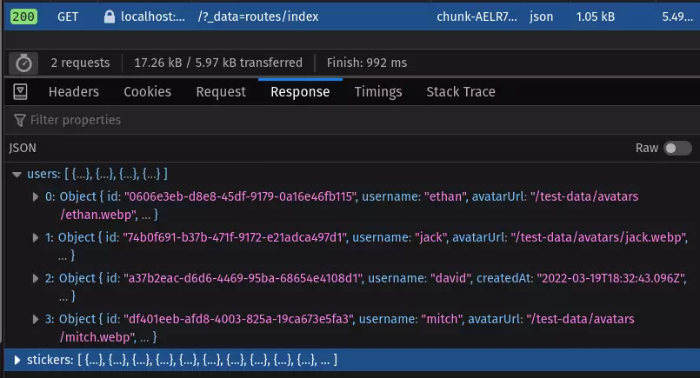
Task: Open the Stack Trace tab
Action: point(461,91)
